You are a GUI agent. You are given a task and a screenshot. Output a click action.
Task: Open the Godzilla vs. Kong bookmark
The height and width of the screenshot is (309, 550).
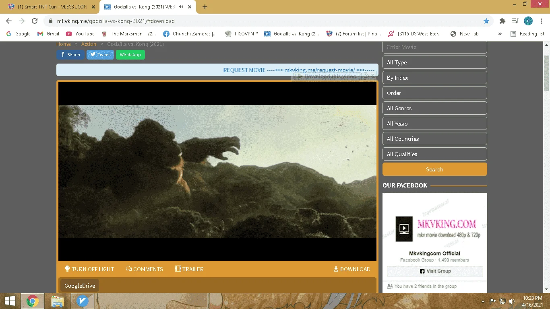292,34
